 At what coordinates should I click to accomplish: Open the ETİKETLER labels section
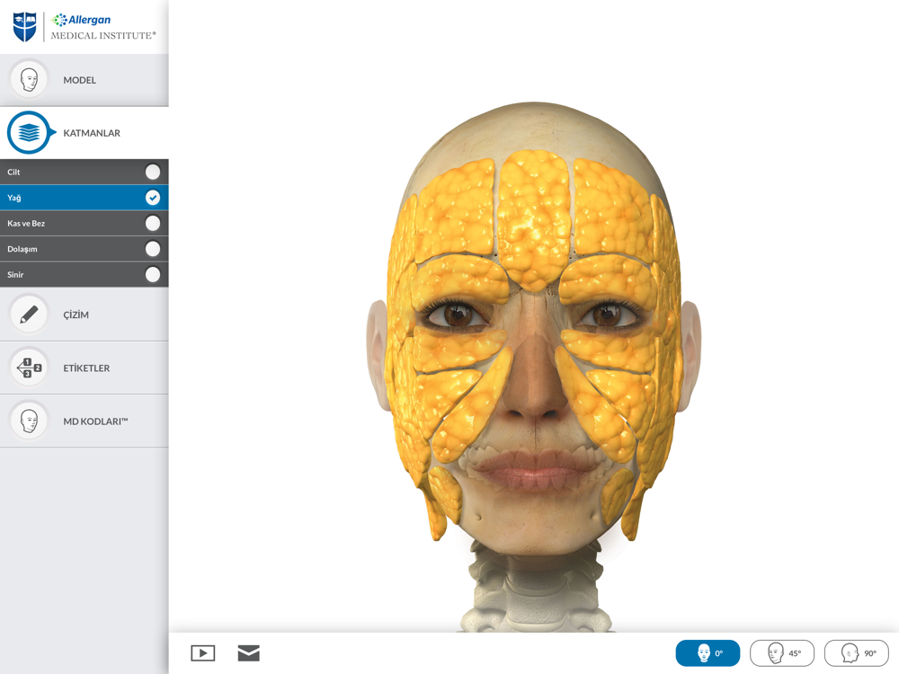pos(85,368)
